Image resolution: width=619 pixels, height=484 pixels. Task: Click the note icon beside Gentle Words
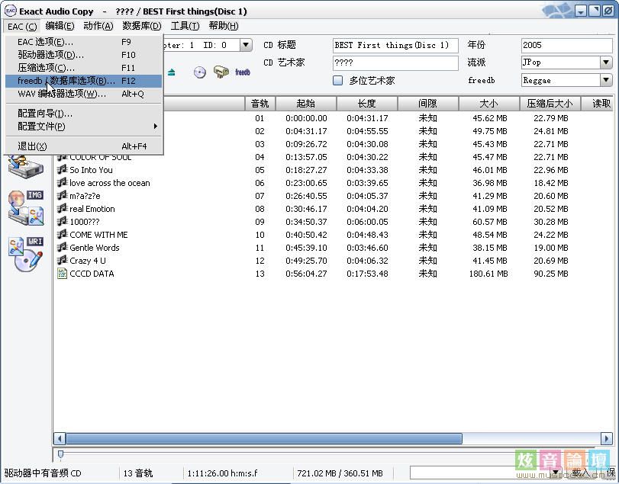pyautogui.click(x=63, y=248)
